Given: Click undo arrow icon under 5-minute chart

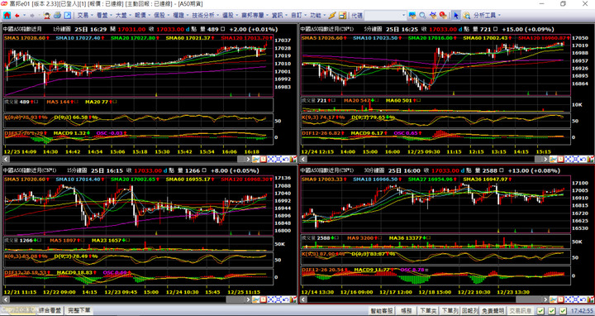Looking at the screenshot, I should coord(583,159).
